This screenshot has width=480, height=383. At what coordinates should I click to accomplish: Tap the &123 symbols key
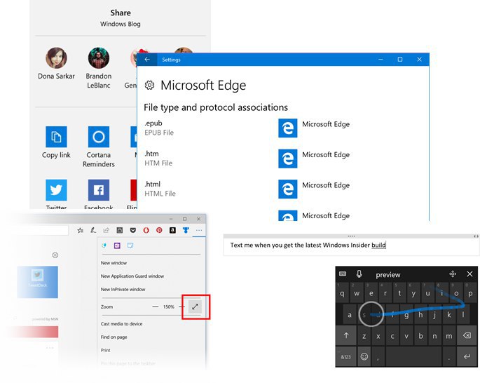(346, 356)
